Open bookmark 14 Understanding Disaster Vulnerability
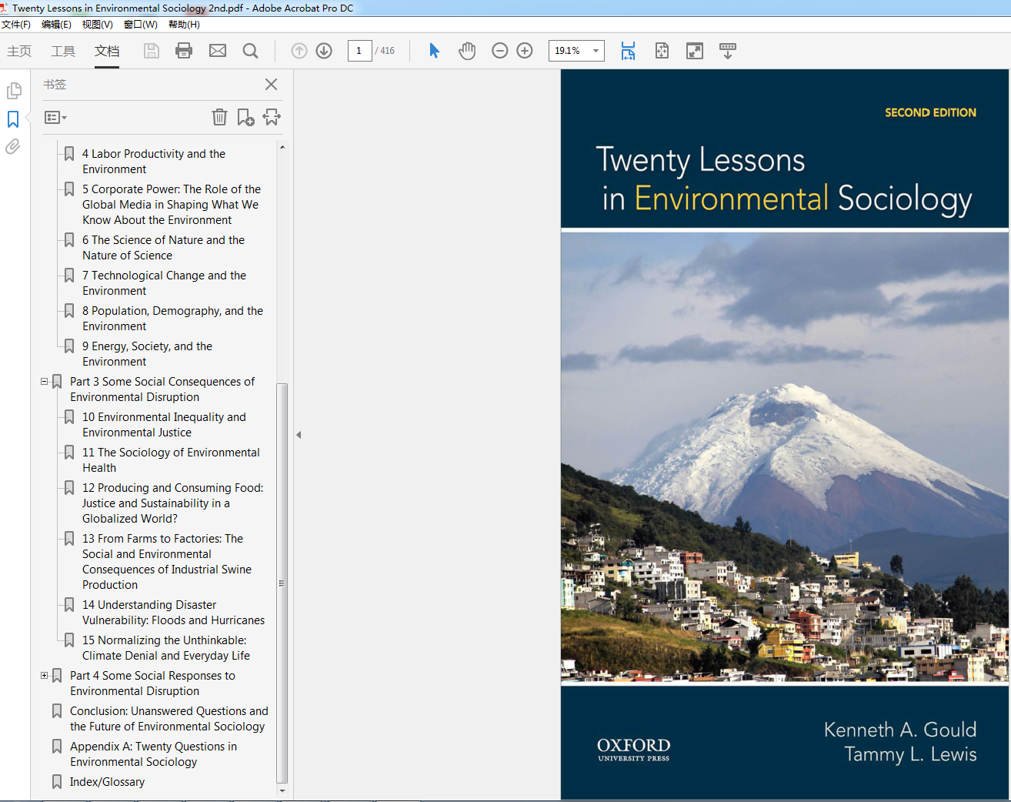The width and height of the screenshot is (1011, 802). (x=173, y=613)
